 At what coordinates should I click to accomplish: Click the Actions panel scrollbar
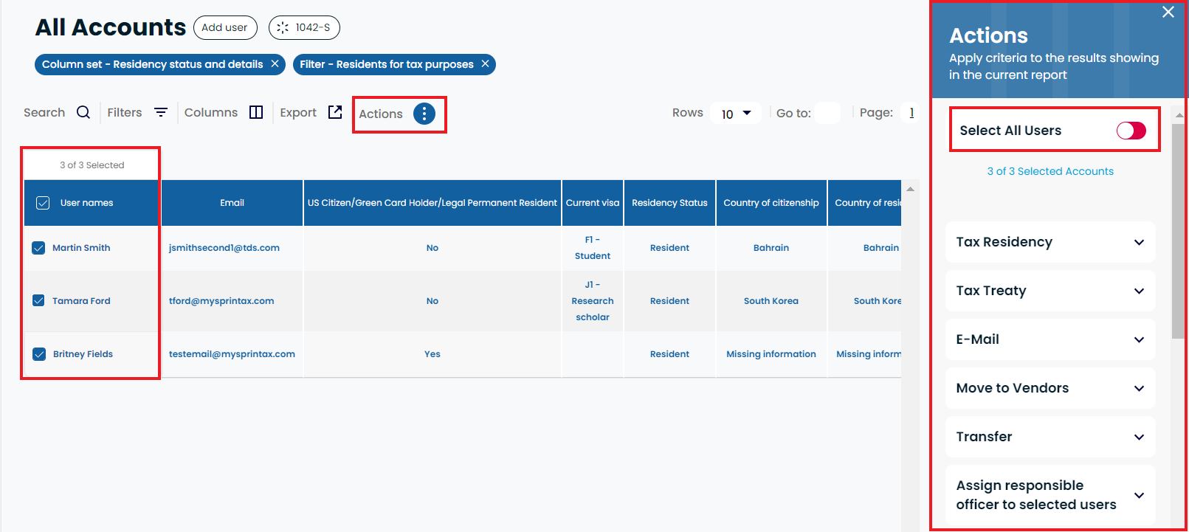point(1178,232)
